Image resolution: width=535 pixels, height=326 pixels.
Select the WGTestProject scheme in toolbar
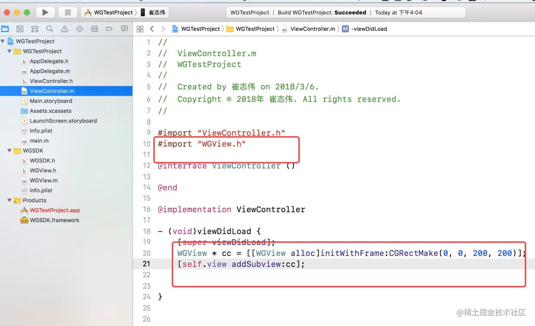pos(108,12)
